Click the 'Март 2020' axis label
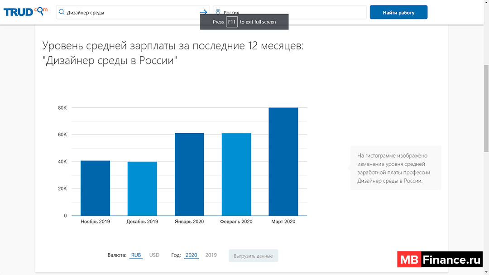Viewport: 489px width, 275px height. pos(283,222)
